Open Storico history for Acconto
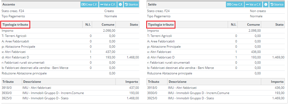Image resolution: width=288 pixels, height=104 pixels. [131, 4]
